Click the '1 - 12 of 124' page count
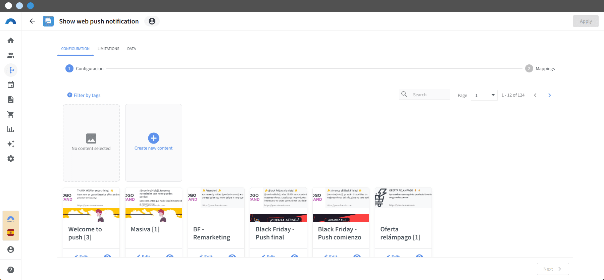This screenshot has height=280, width=604. click(x=513, y=95)
